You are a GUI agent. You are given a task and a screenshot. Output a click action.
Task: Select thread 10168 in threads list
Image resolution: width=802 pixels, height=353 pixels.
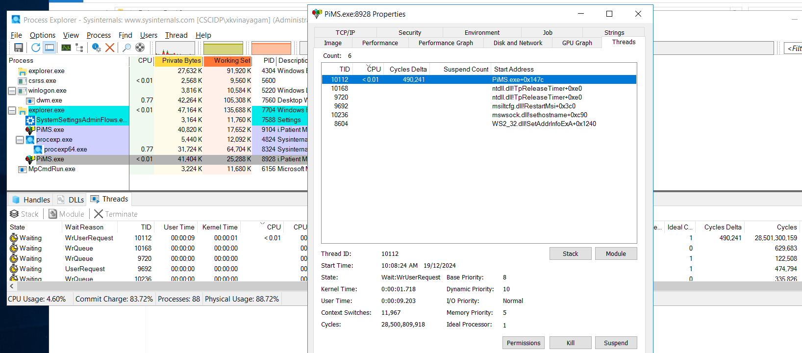click(x=479, y=89)
